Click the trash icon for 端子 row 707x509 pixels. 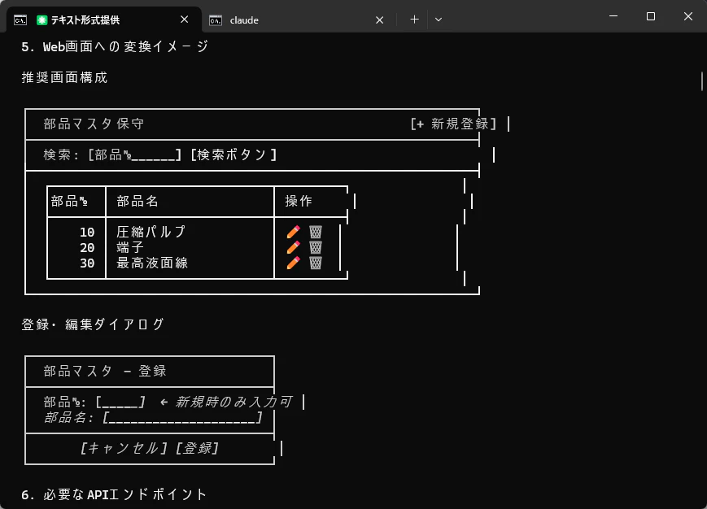tap(316, 247)
